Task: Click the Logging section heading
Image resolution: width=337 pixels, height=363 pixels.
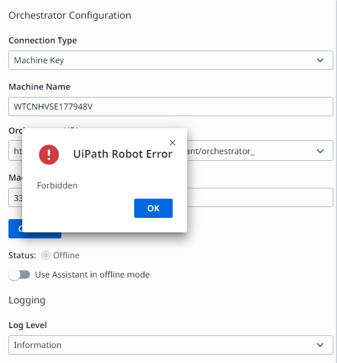Action: pyautogui.click(x=27, y=300)
